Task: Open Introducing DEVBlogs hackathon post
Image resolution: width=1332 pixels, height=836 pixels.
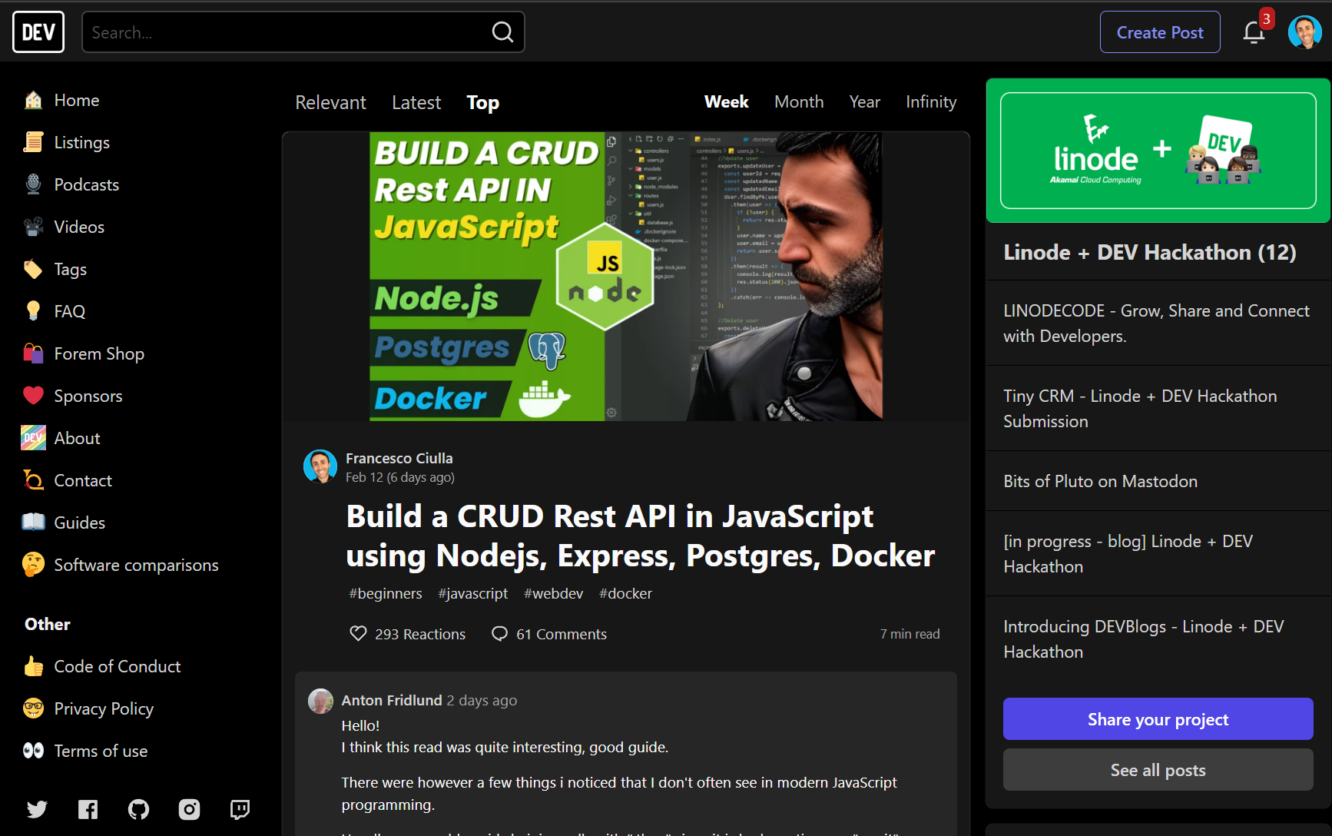Action: pos(1158,639)
